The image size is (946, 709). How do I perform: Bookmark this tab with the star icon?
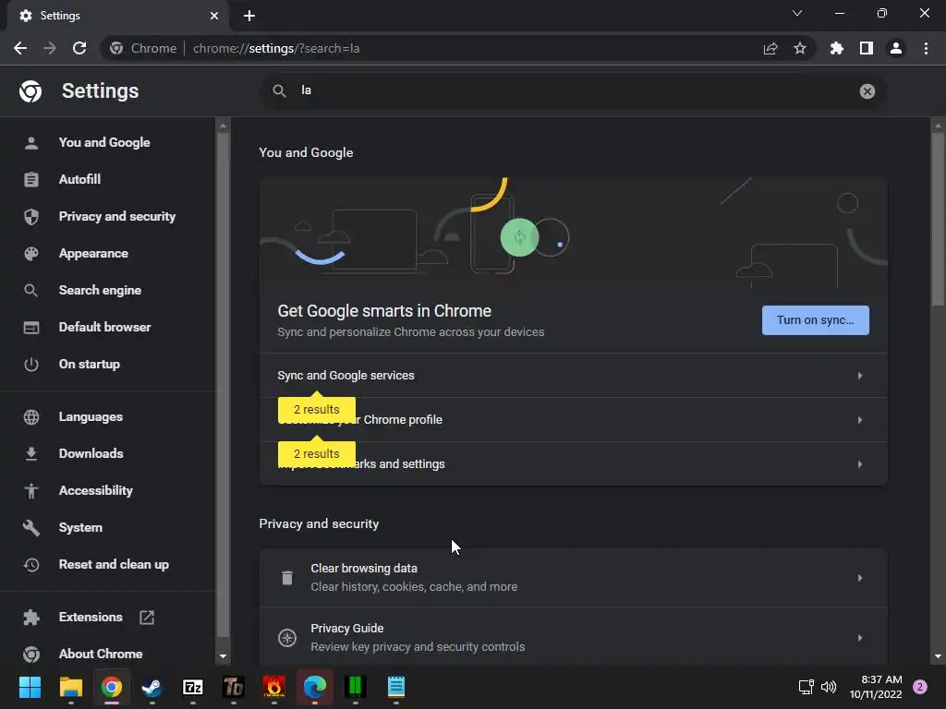point(799,48)
